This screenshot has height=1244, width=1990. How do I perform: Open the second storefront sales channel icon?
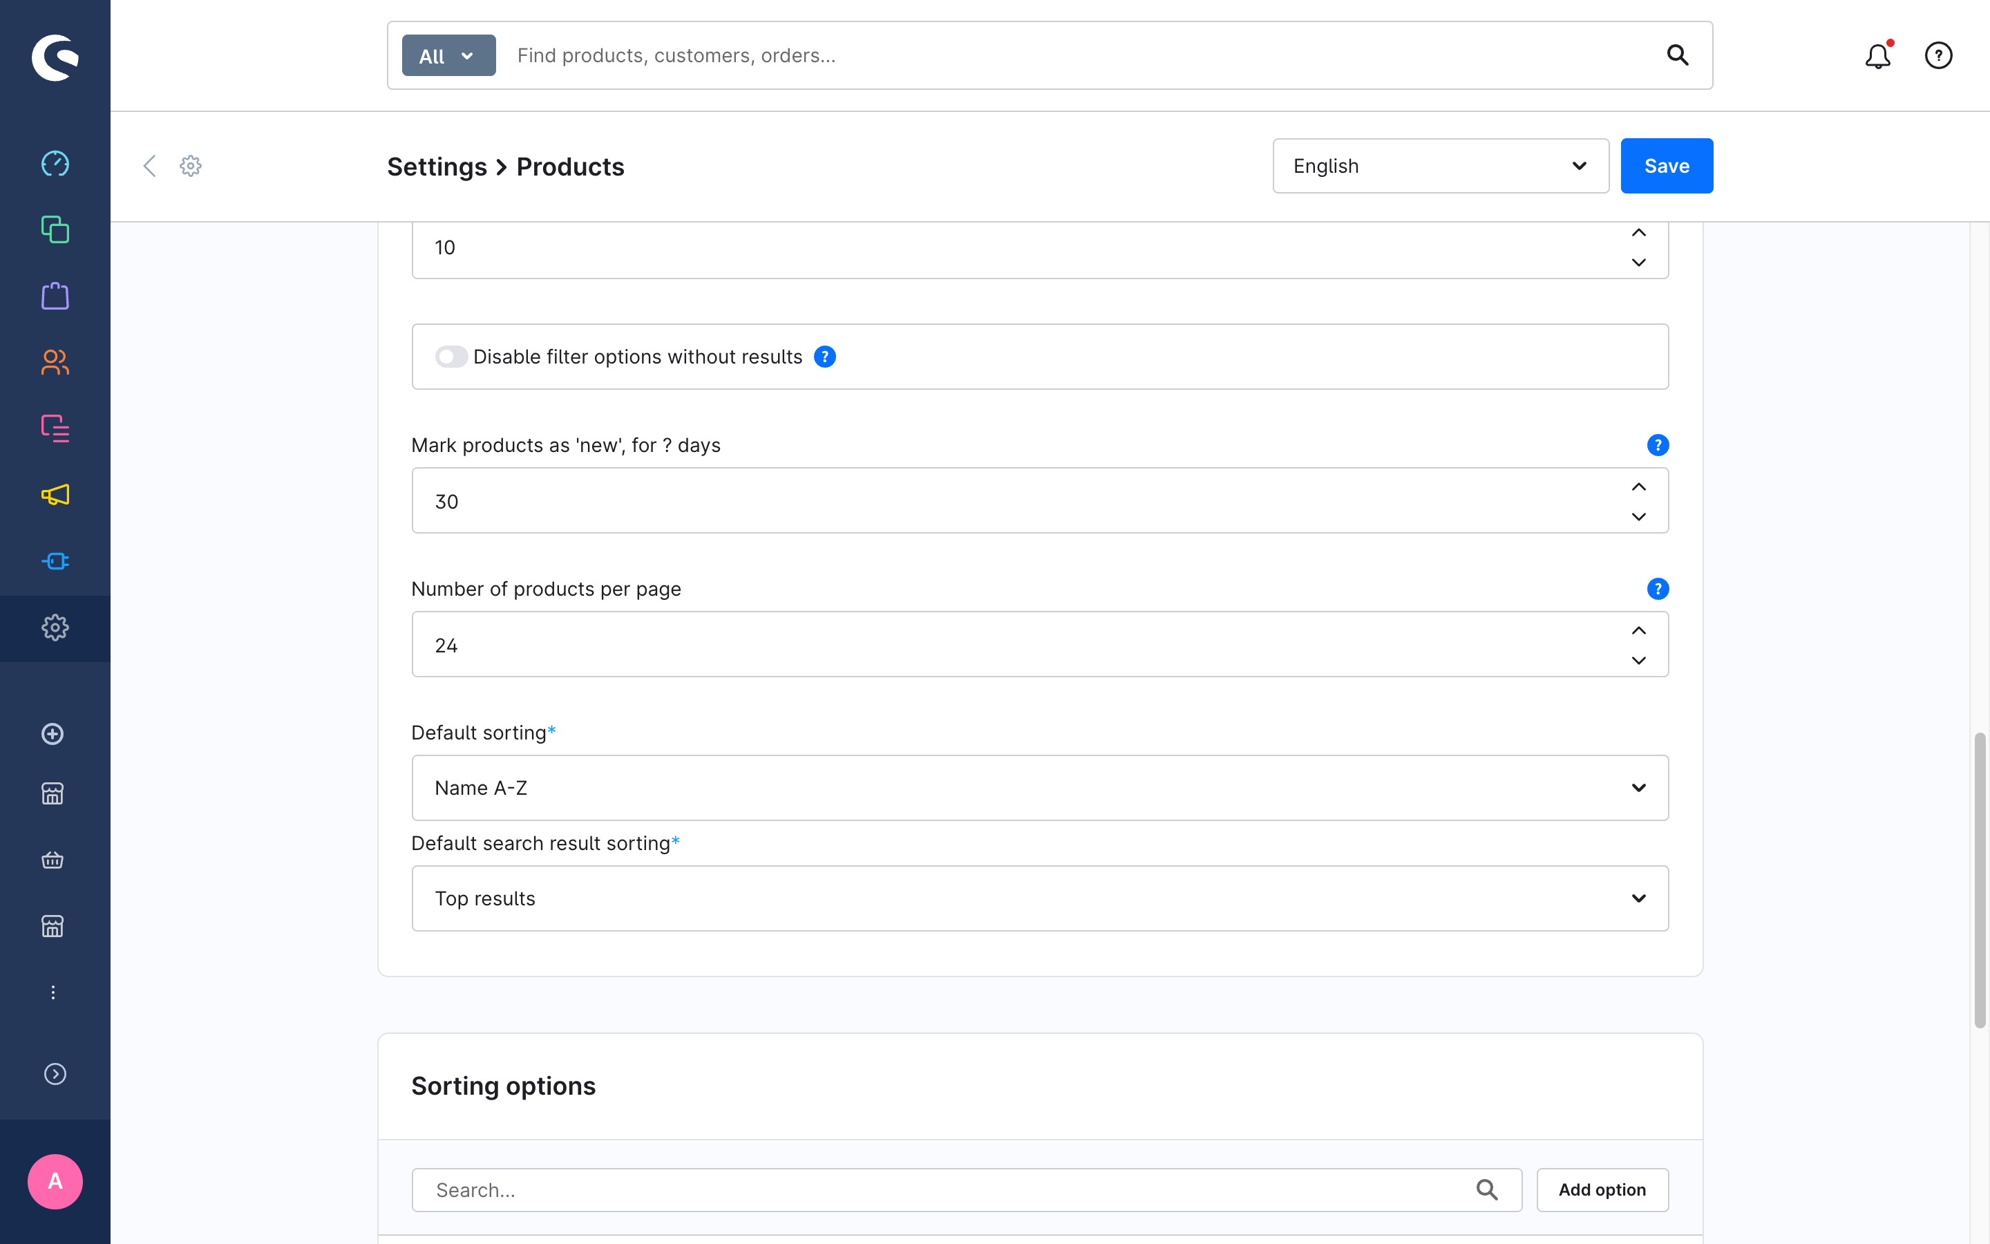[x=53, y=926]
